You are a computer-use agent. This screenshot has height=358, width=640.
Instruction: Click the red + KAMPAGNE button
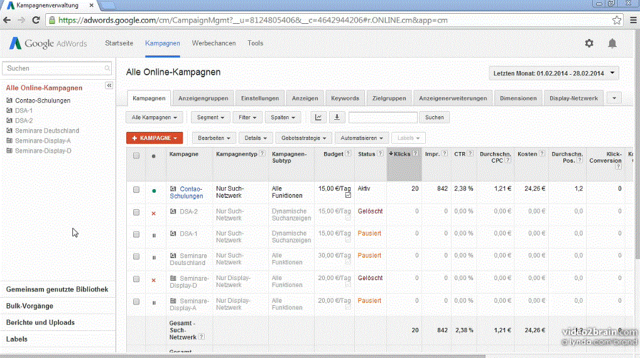click(155, 138)
